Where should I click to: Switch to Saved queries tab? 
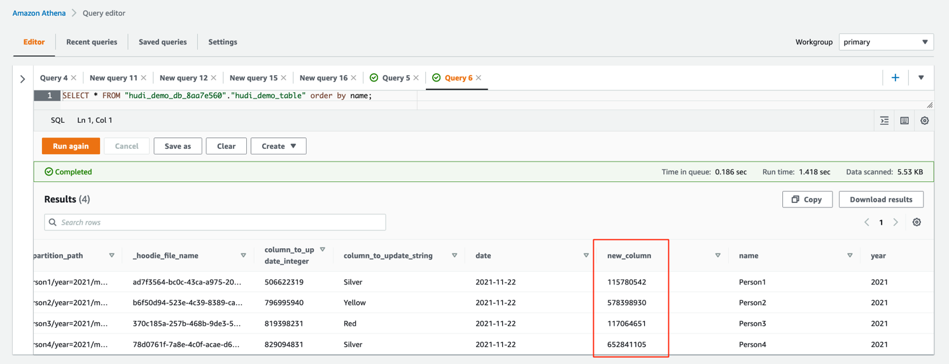tap(163, 42)
